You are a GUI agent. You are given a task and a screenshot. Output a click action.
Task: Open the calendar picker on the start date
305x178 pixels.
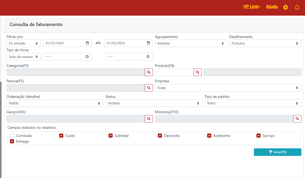[x=87, y=43]
